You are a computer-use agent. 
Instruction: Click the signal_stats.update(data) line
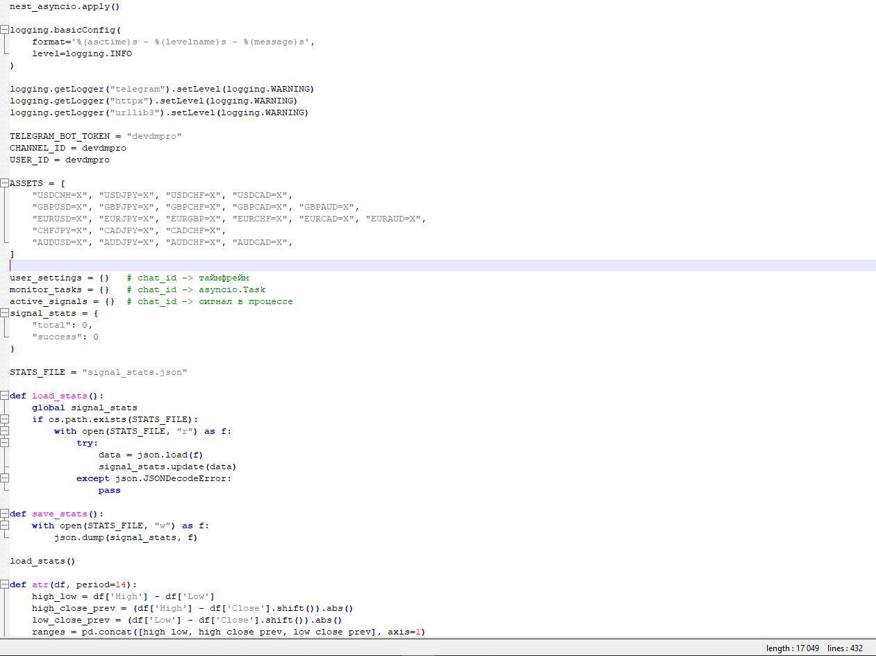coord(168,466)
